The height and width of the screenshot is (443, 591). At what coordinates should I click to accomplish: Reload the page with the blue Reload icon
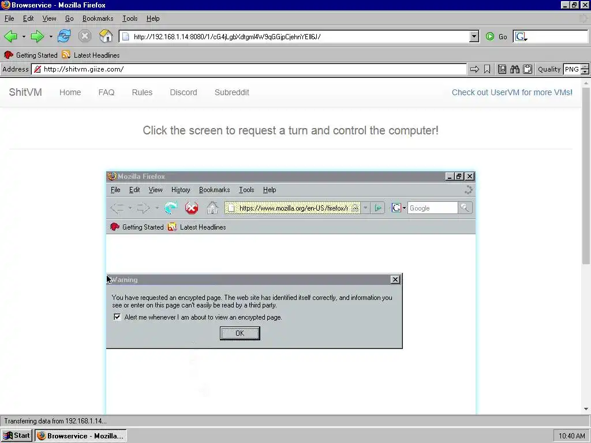(64, 36)
